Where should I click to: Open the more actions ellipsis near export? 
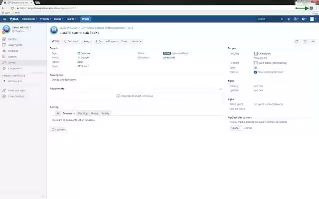click(313, 41)
